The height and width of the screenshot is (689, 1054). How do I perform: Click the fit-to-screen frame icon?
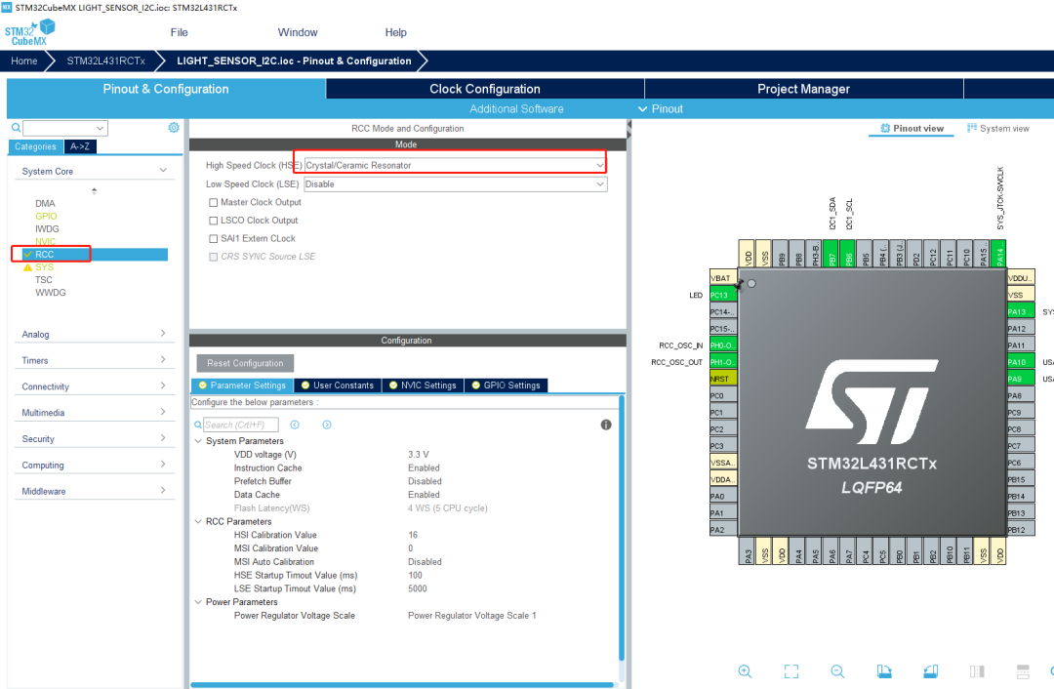tap(790, 671)
